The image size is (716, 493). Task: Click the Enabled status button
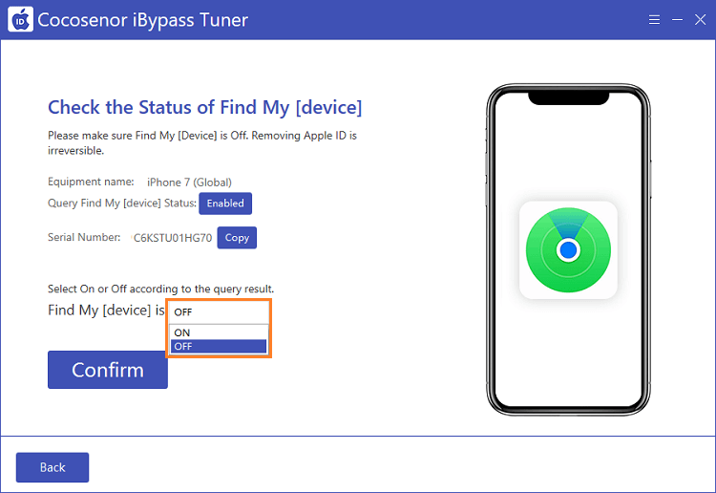tap(225, 204)
